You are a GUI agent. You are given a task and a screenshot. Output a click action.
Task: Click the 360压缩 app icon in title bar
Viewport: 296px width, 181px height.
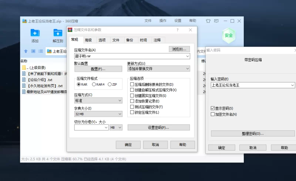coord(24,21)
